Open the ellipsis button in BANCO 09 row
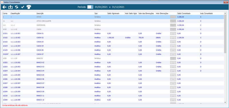229x108 pixels. [173, 92]
